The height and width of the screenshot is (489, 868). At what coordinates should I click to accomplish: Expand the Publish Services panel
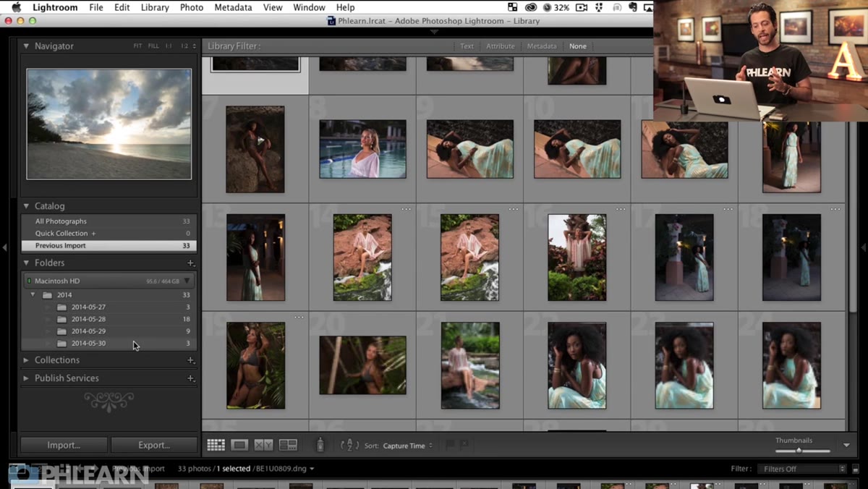pos(26,378)
